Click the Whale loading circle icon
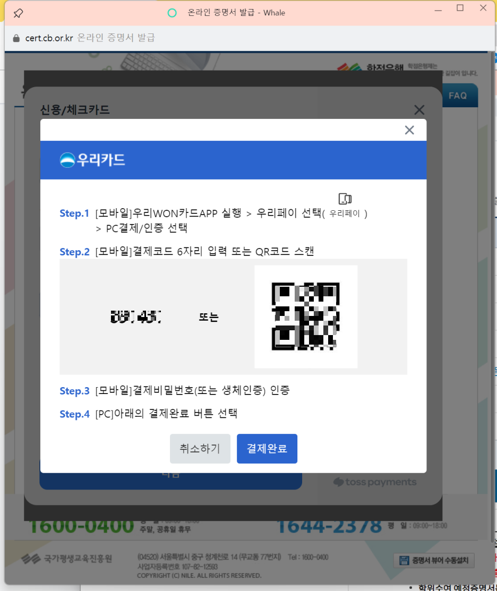This screenshot has width=497, height=591. click(172, 13)
